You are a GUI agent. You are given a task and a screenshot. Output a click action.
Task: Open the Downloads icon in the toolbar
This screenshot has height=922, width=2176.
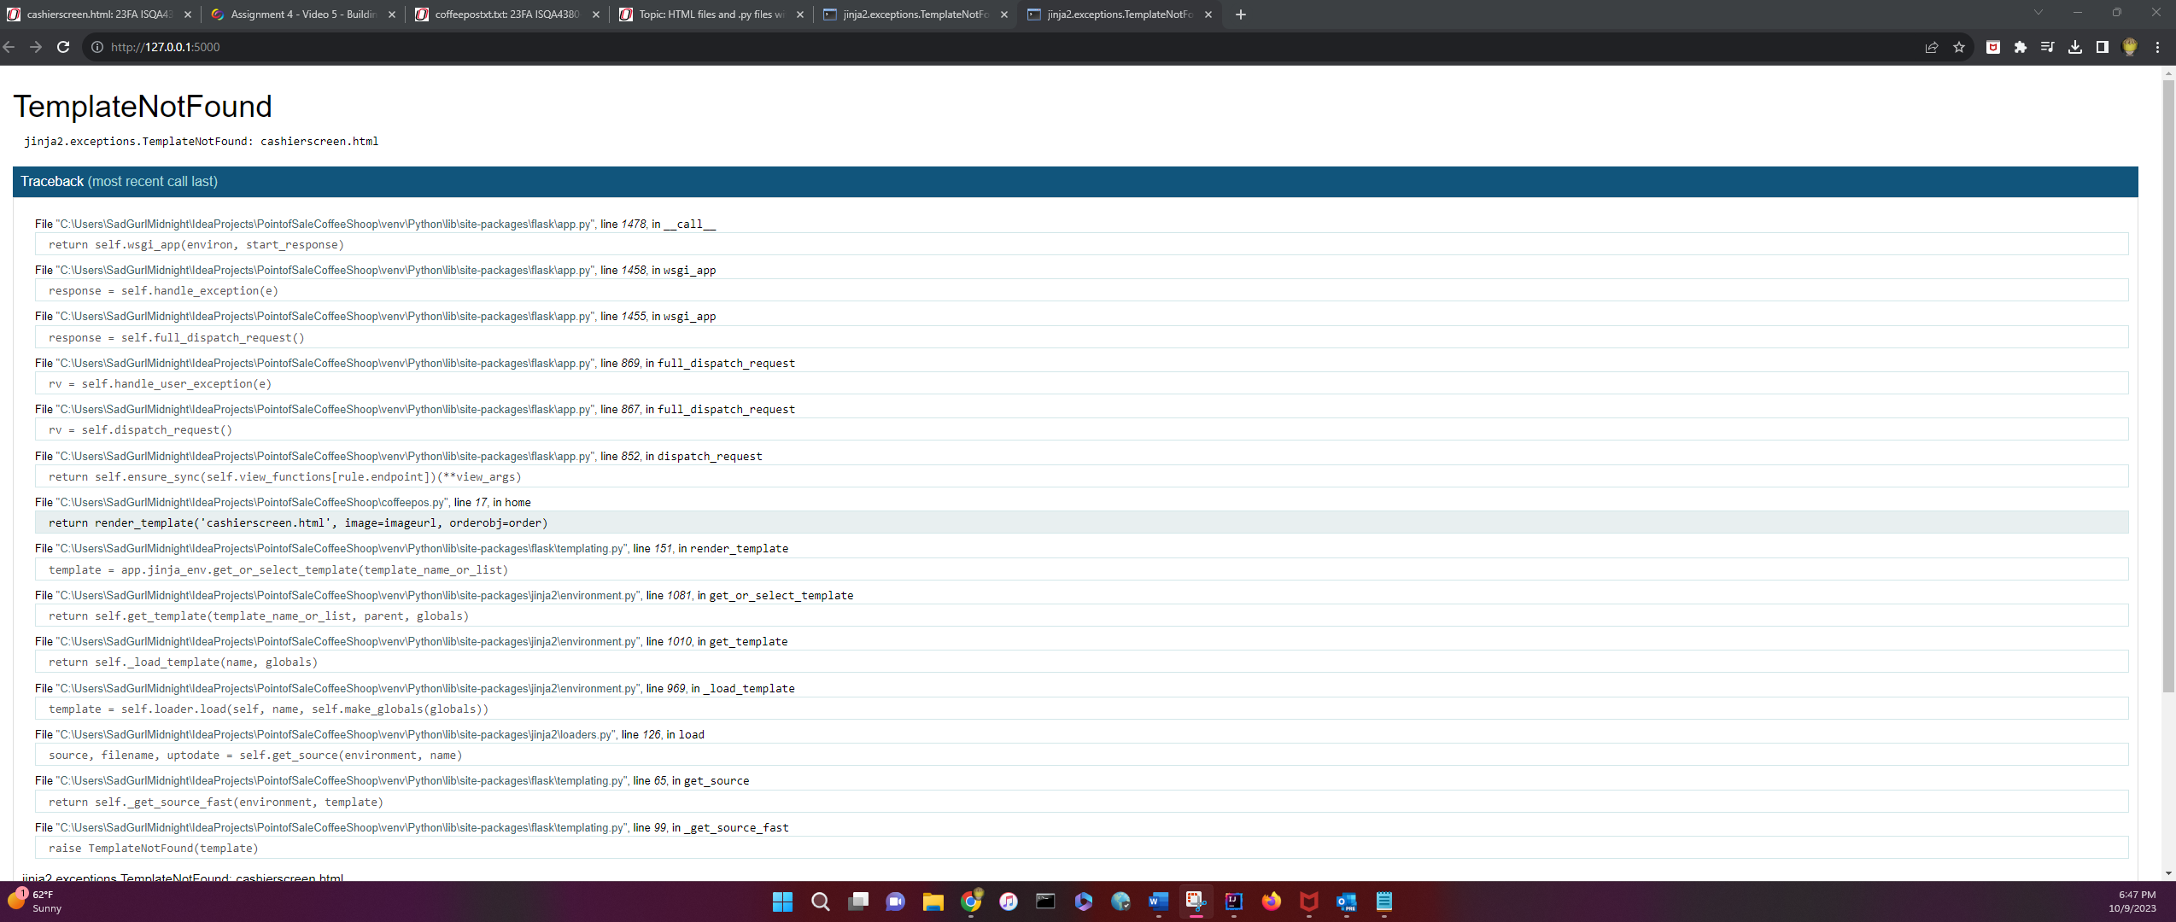click(x=2075, y=47)
